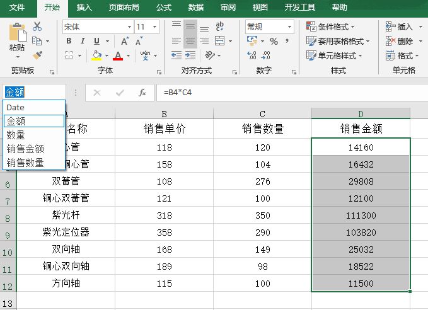Click the Cut scissors icon
Viewport: 428px width, 310px height.
(37, 26)
